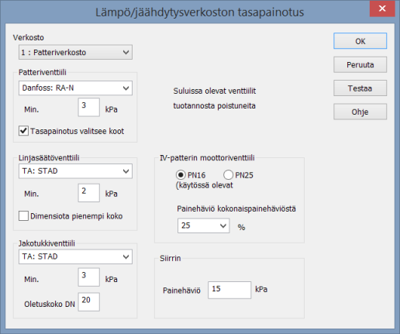The height and width of the screenshot is (334, 400).
Task: Run the Testaa button
Action: tap(360, 88)
